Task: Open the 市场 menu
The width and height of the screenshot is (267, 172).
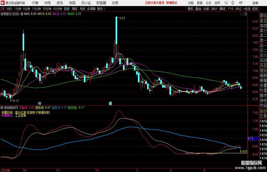Action: pos(47,3)
